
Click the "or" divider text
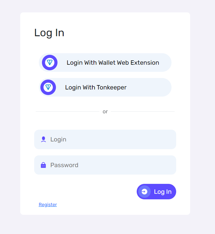105,111
